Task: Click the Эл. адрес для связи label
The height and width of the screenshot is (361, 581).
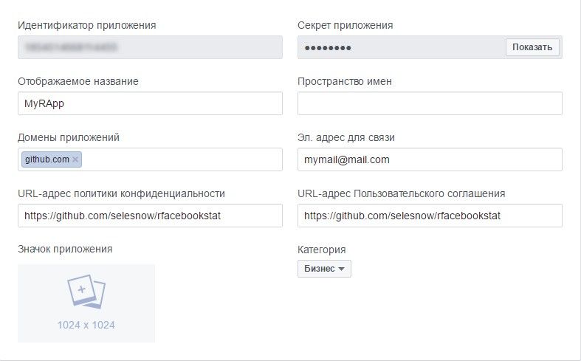Action: click(346, 137)
